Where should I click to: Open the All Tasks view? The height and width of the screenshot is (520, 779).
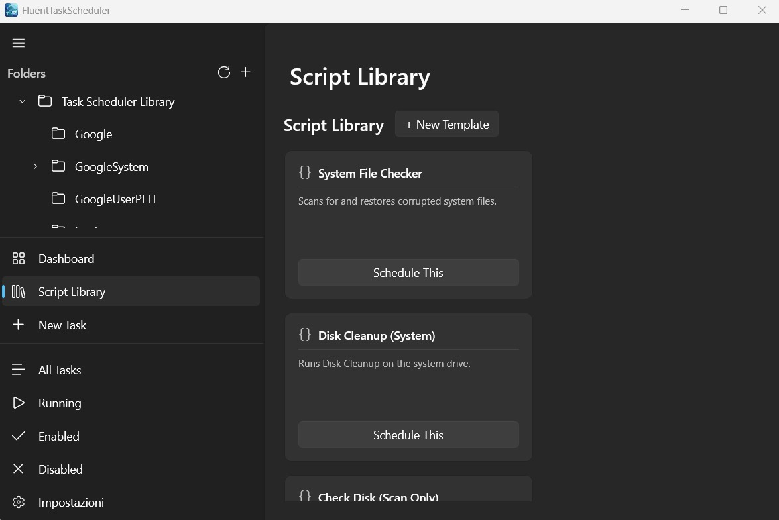point(60,370)
